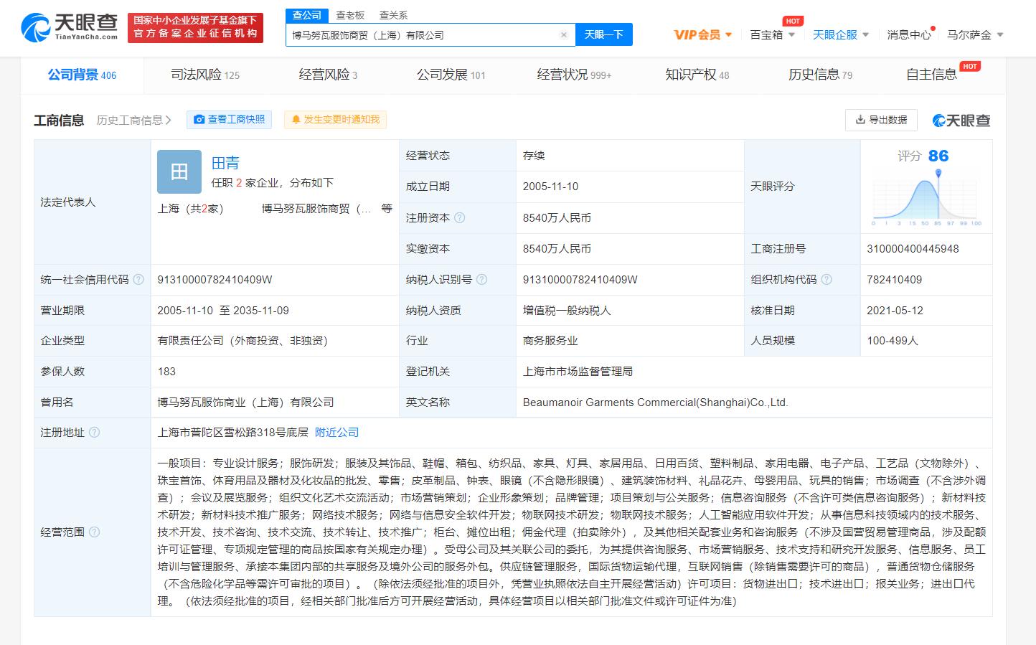This screenshot has width=1036, height=645.
Task: Click the 上海（共2家） distribution text
Action: click(x=191, y=209)
